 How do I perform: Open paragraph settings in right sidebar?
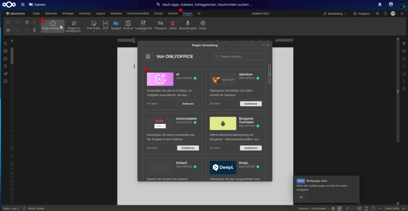click(x=404, y=43)
